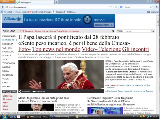Screen dimensions: 160x119
Task: Open the ECONOMIA section
Action: pyautogui.click(x=8, y=44)
